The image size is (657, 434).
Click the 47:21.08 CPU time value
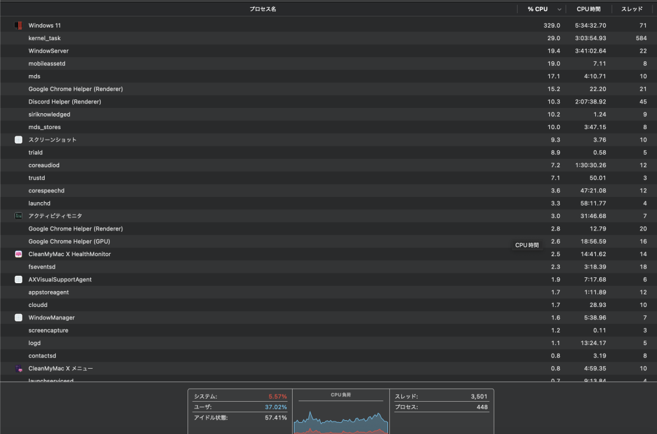593,190
